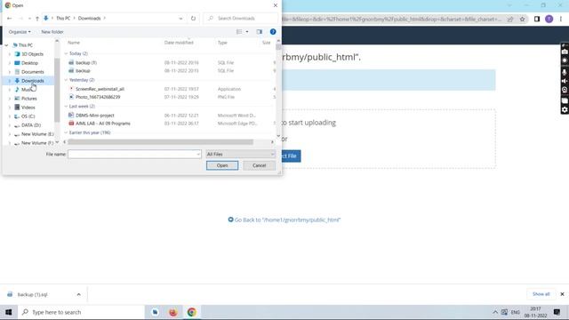Collapse the Today group
Image resolution: width=569 pixels, height=320 pixels.
pyautogui.click(x=66, y=53)
